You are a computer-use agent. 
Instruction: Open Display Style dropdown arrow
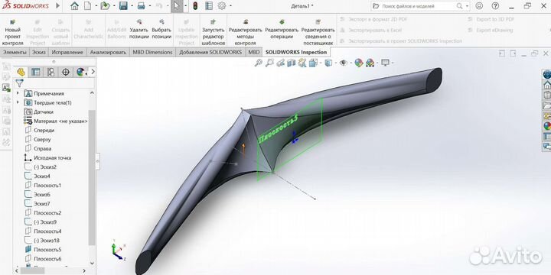[336, 63]
